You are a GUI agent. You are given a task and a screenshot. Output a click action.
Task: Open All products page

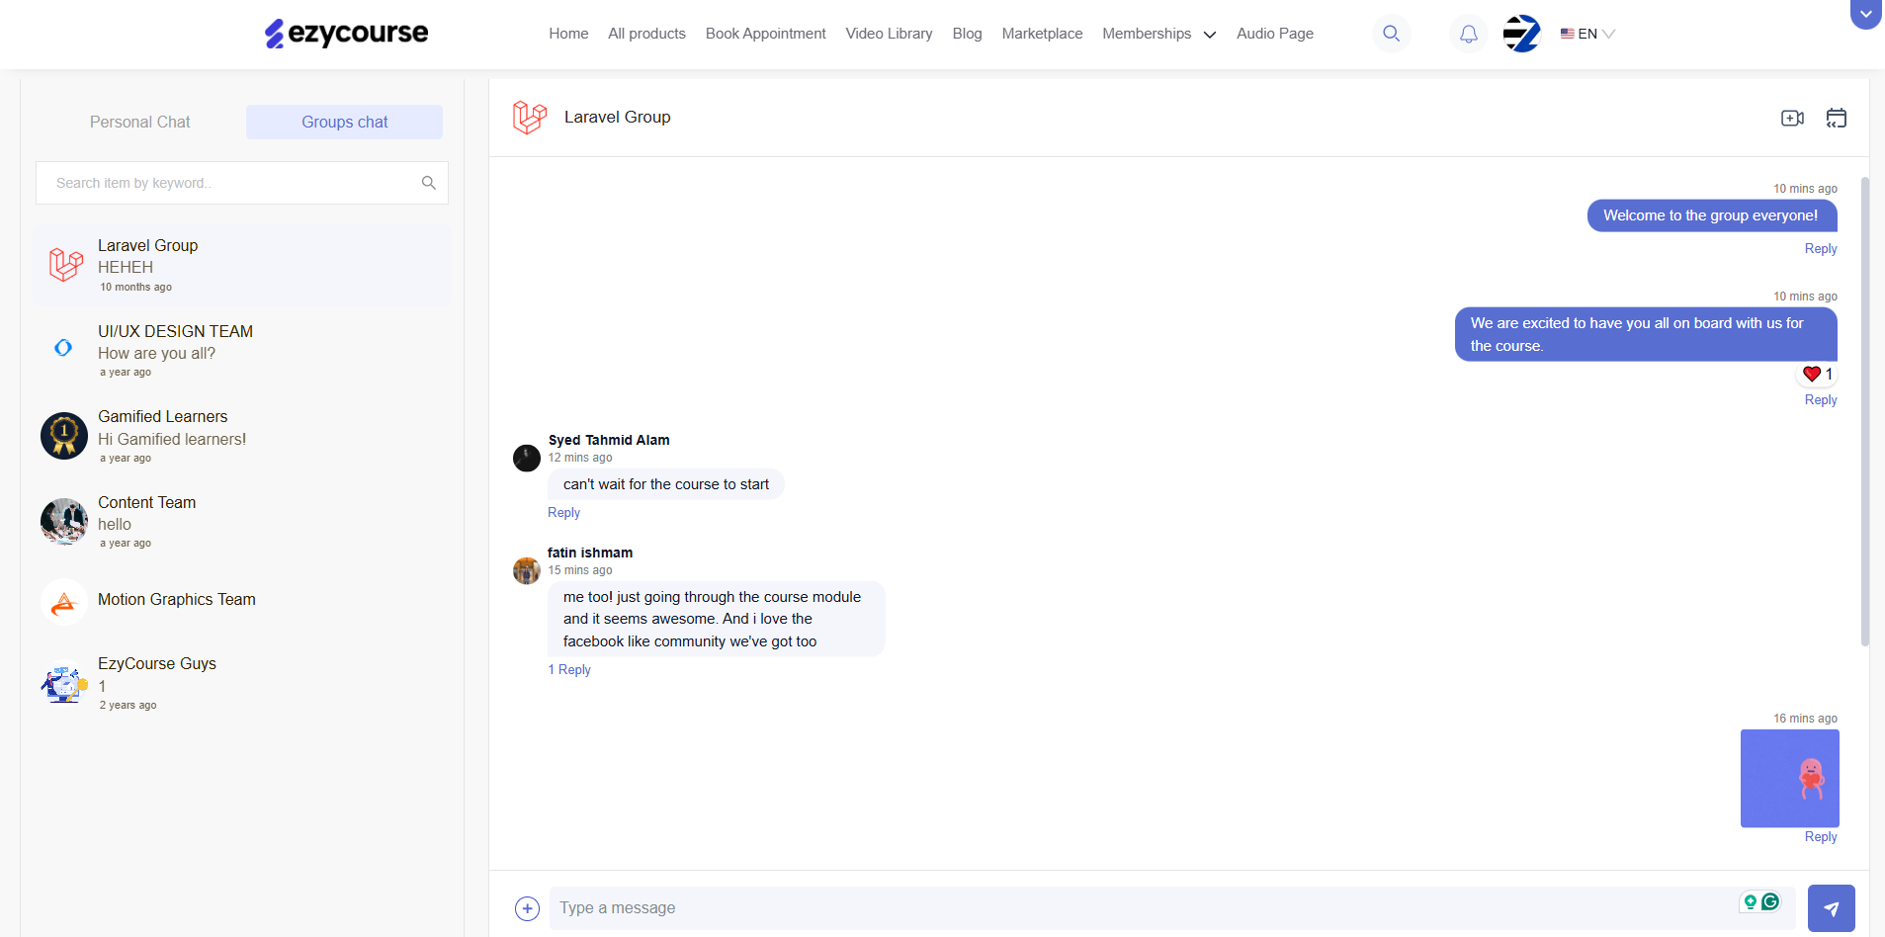pos(646,34)
